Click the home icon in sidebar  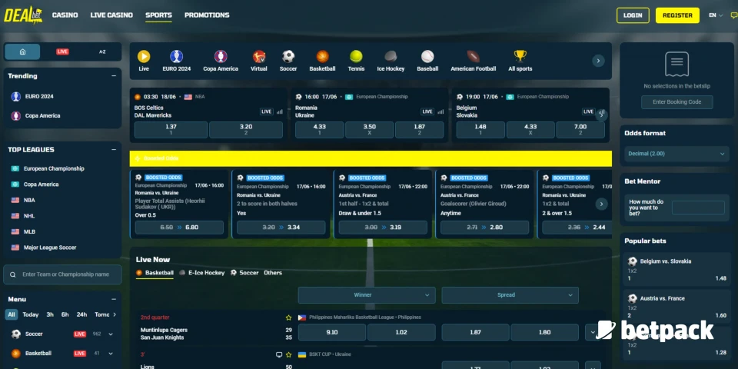[x=23, y=52]
